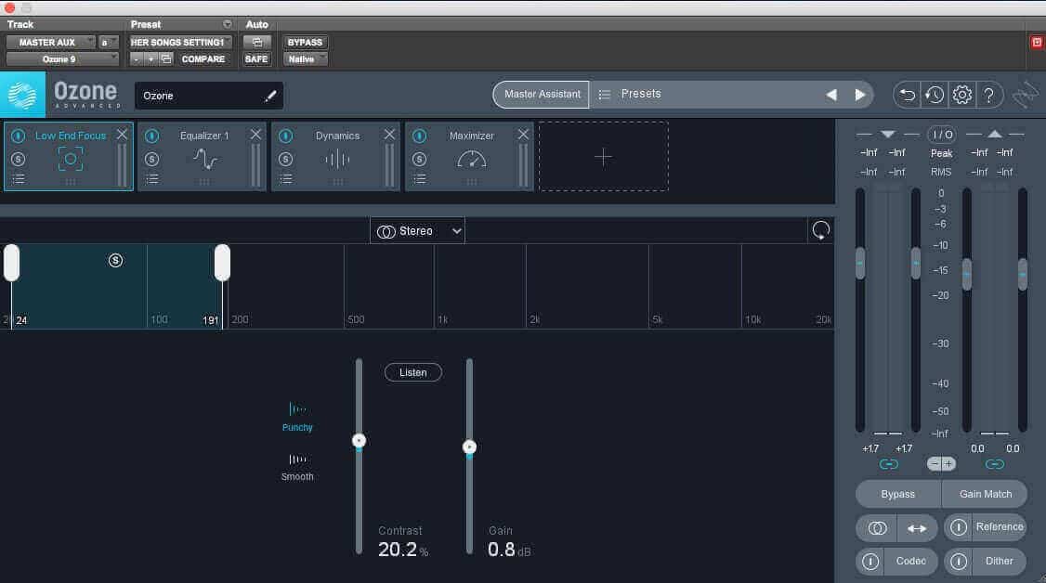Screen dimensions: 1046x583
Task: Open the Stereo channel mode dropdown
Action: (418, 231)
